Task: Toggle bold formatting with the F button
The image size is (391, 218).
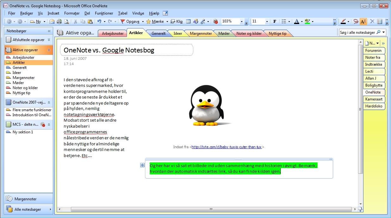Action: (x=274, y=21)
